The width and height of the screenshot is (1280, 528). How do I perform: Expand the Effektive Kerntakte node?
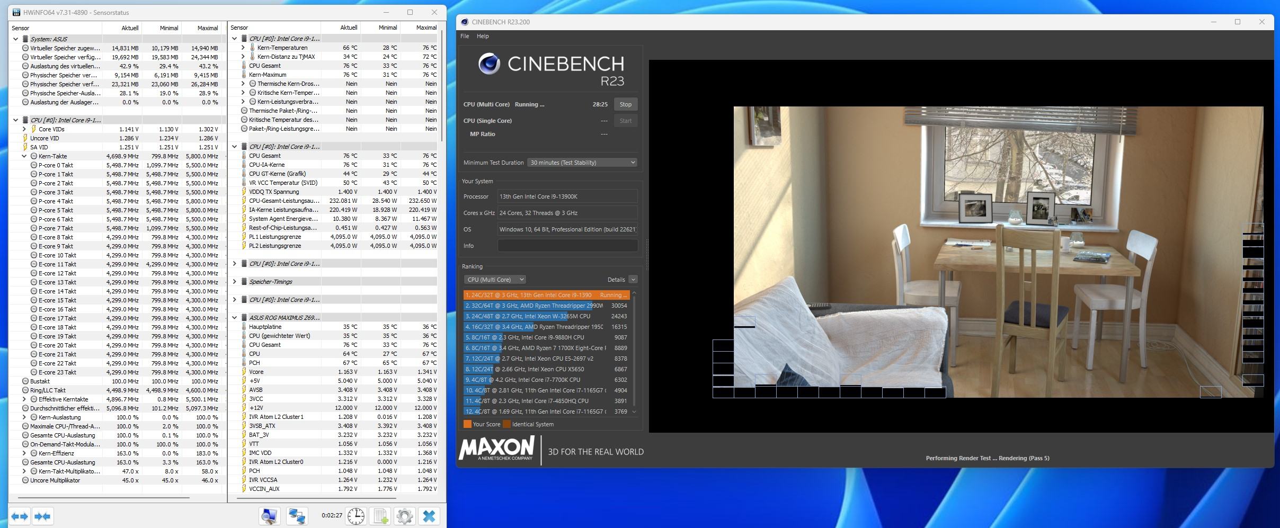point(24,399)
